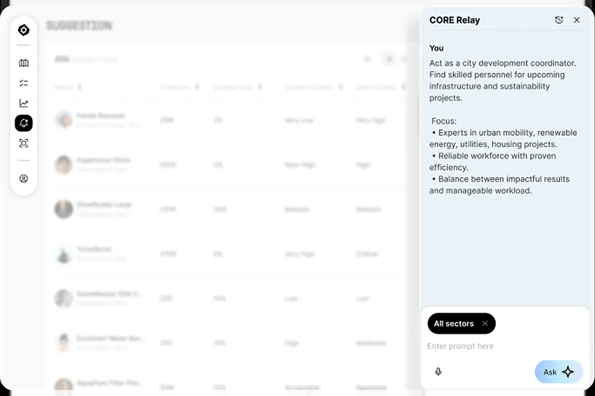Select the highlighted suggestion icon in sidebar
This screenshot has height=396, width=595.
tap(23, 123)
